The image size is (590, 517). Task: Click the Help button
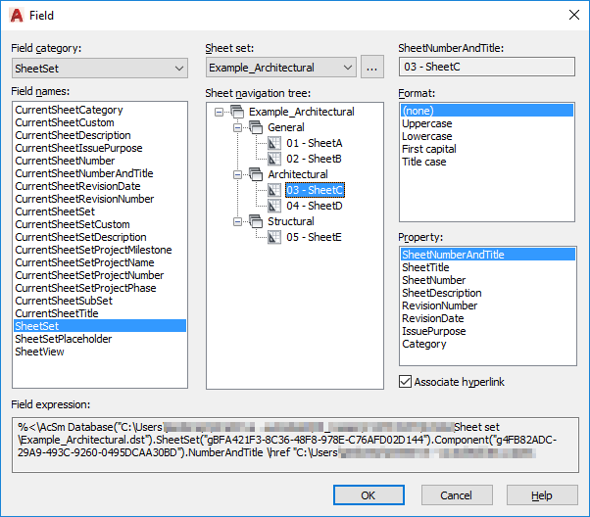[x=542, y=495]
